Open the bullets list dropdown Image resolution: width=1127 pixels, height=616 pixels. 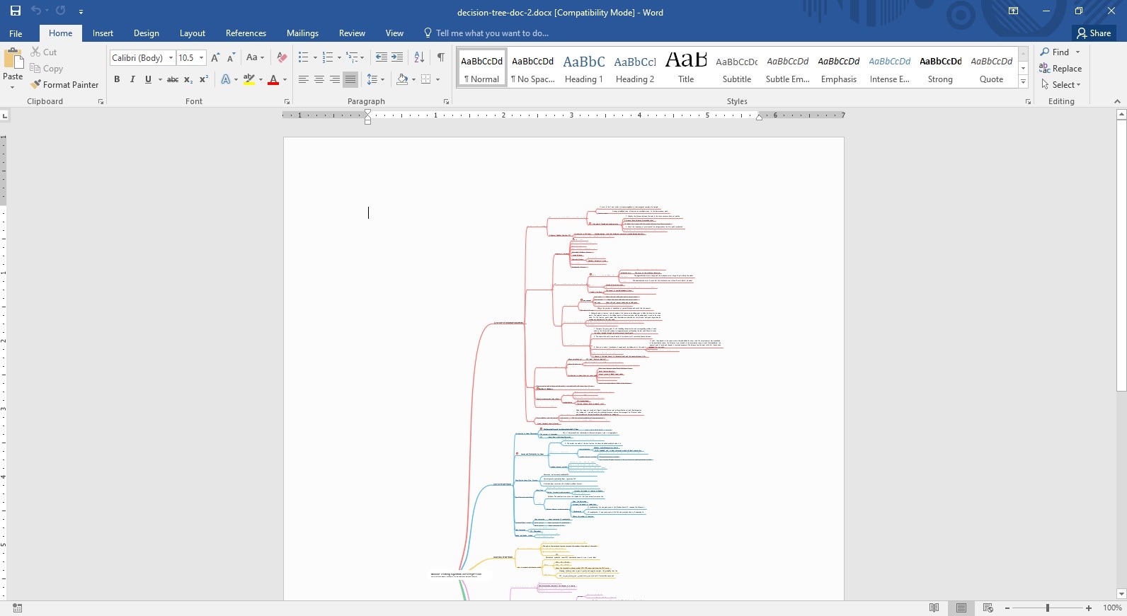point(316,57)
